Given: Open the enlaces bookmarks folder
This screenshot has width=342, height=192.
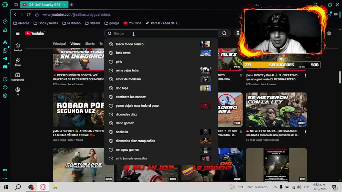Looking at the screenshot, I should [x=21, y=23].
